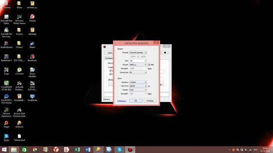Image resolution: width=273 pixels, height=153 pixels.
Task: Open the FPS dropdown showing 30
Action: [x=138, y=61]
